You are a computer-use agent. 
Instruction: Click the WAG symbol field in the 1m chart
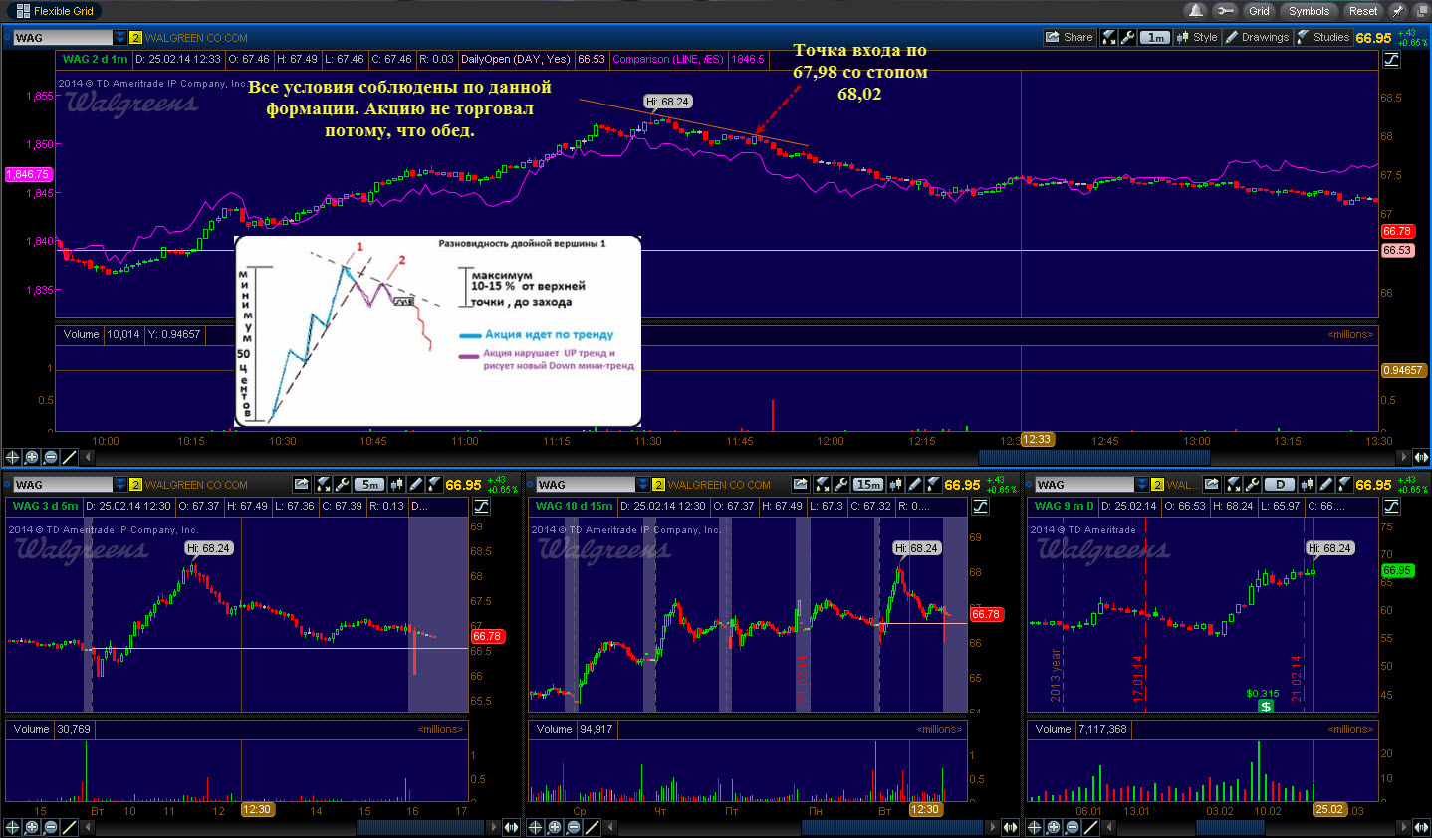point(64,37)
